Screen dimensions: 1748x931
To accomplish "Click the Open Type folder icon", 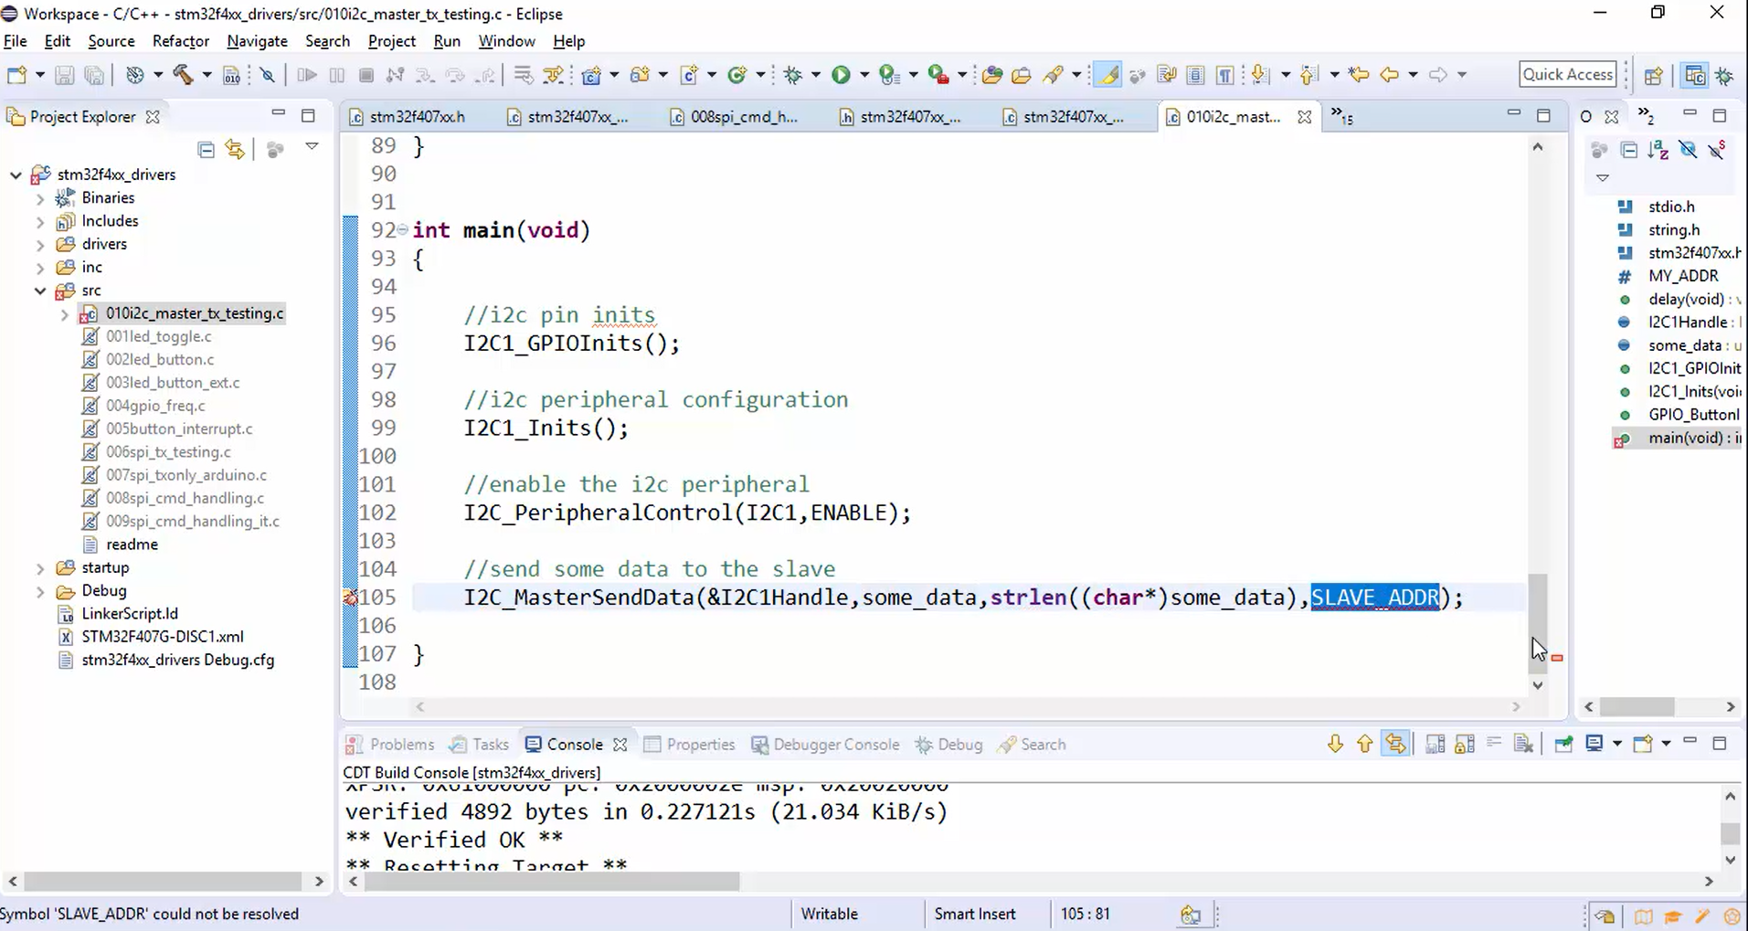I will pyautogui.click(x=991, y=75).
